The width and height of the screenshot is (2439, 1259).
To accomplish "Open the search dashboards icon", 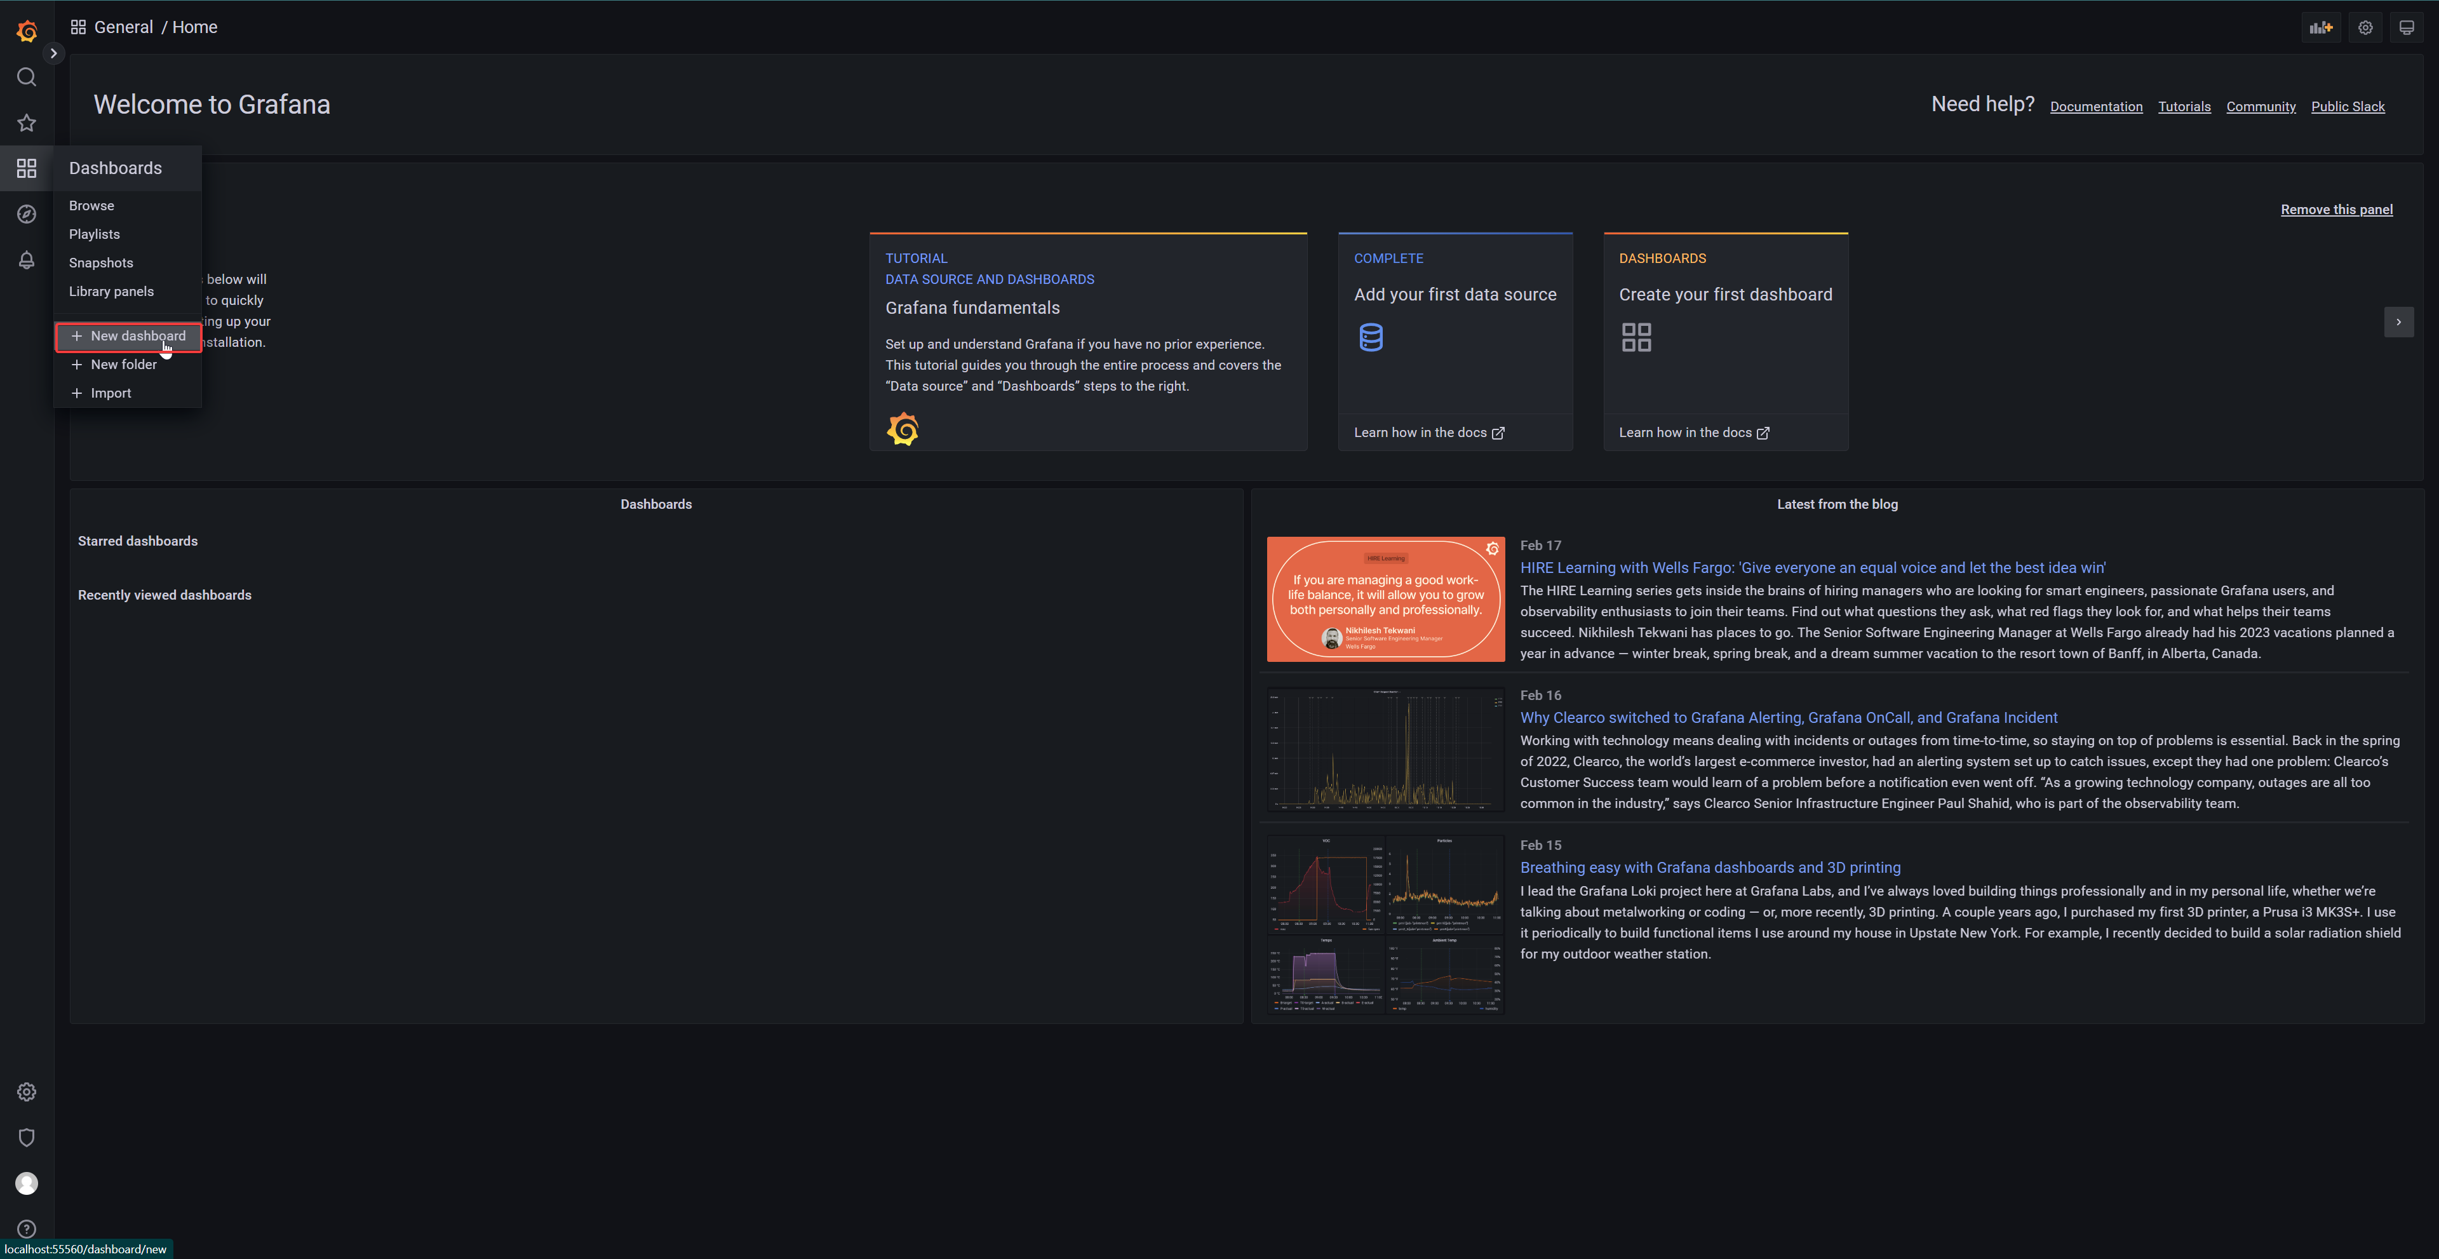I will point(27,77).
